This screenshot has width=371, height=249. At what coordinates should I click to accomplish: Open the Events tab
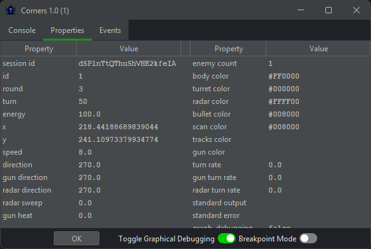(x=110, y=30)
